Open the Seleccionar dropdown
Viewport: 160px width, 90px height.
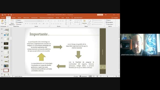pyautogui.click(x=110, y=24)
